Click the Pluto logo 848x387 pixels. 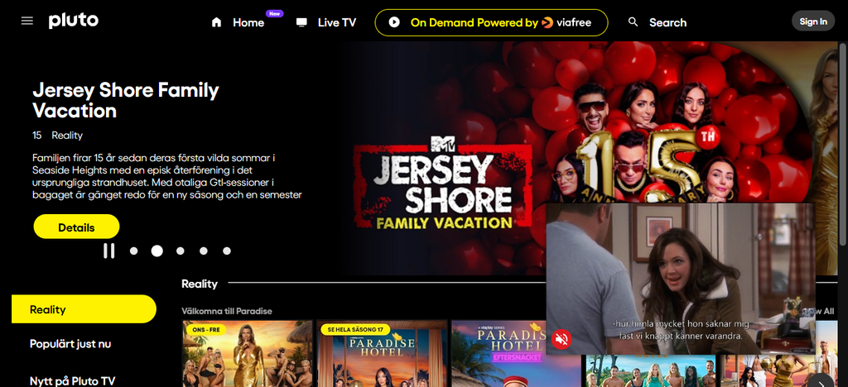(x=74, y=21)
